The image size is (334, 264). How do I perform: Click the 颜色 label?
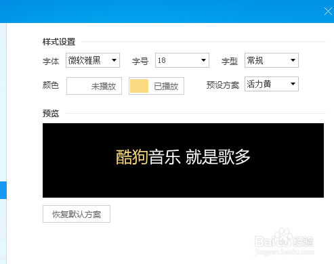(51, 85)
